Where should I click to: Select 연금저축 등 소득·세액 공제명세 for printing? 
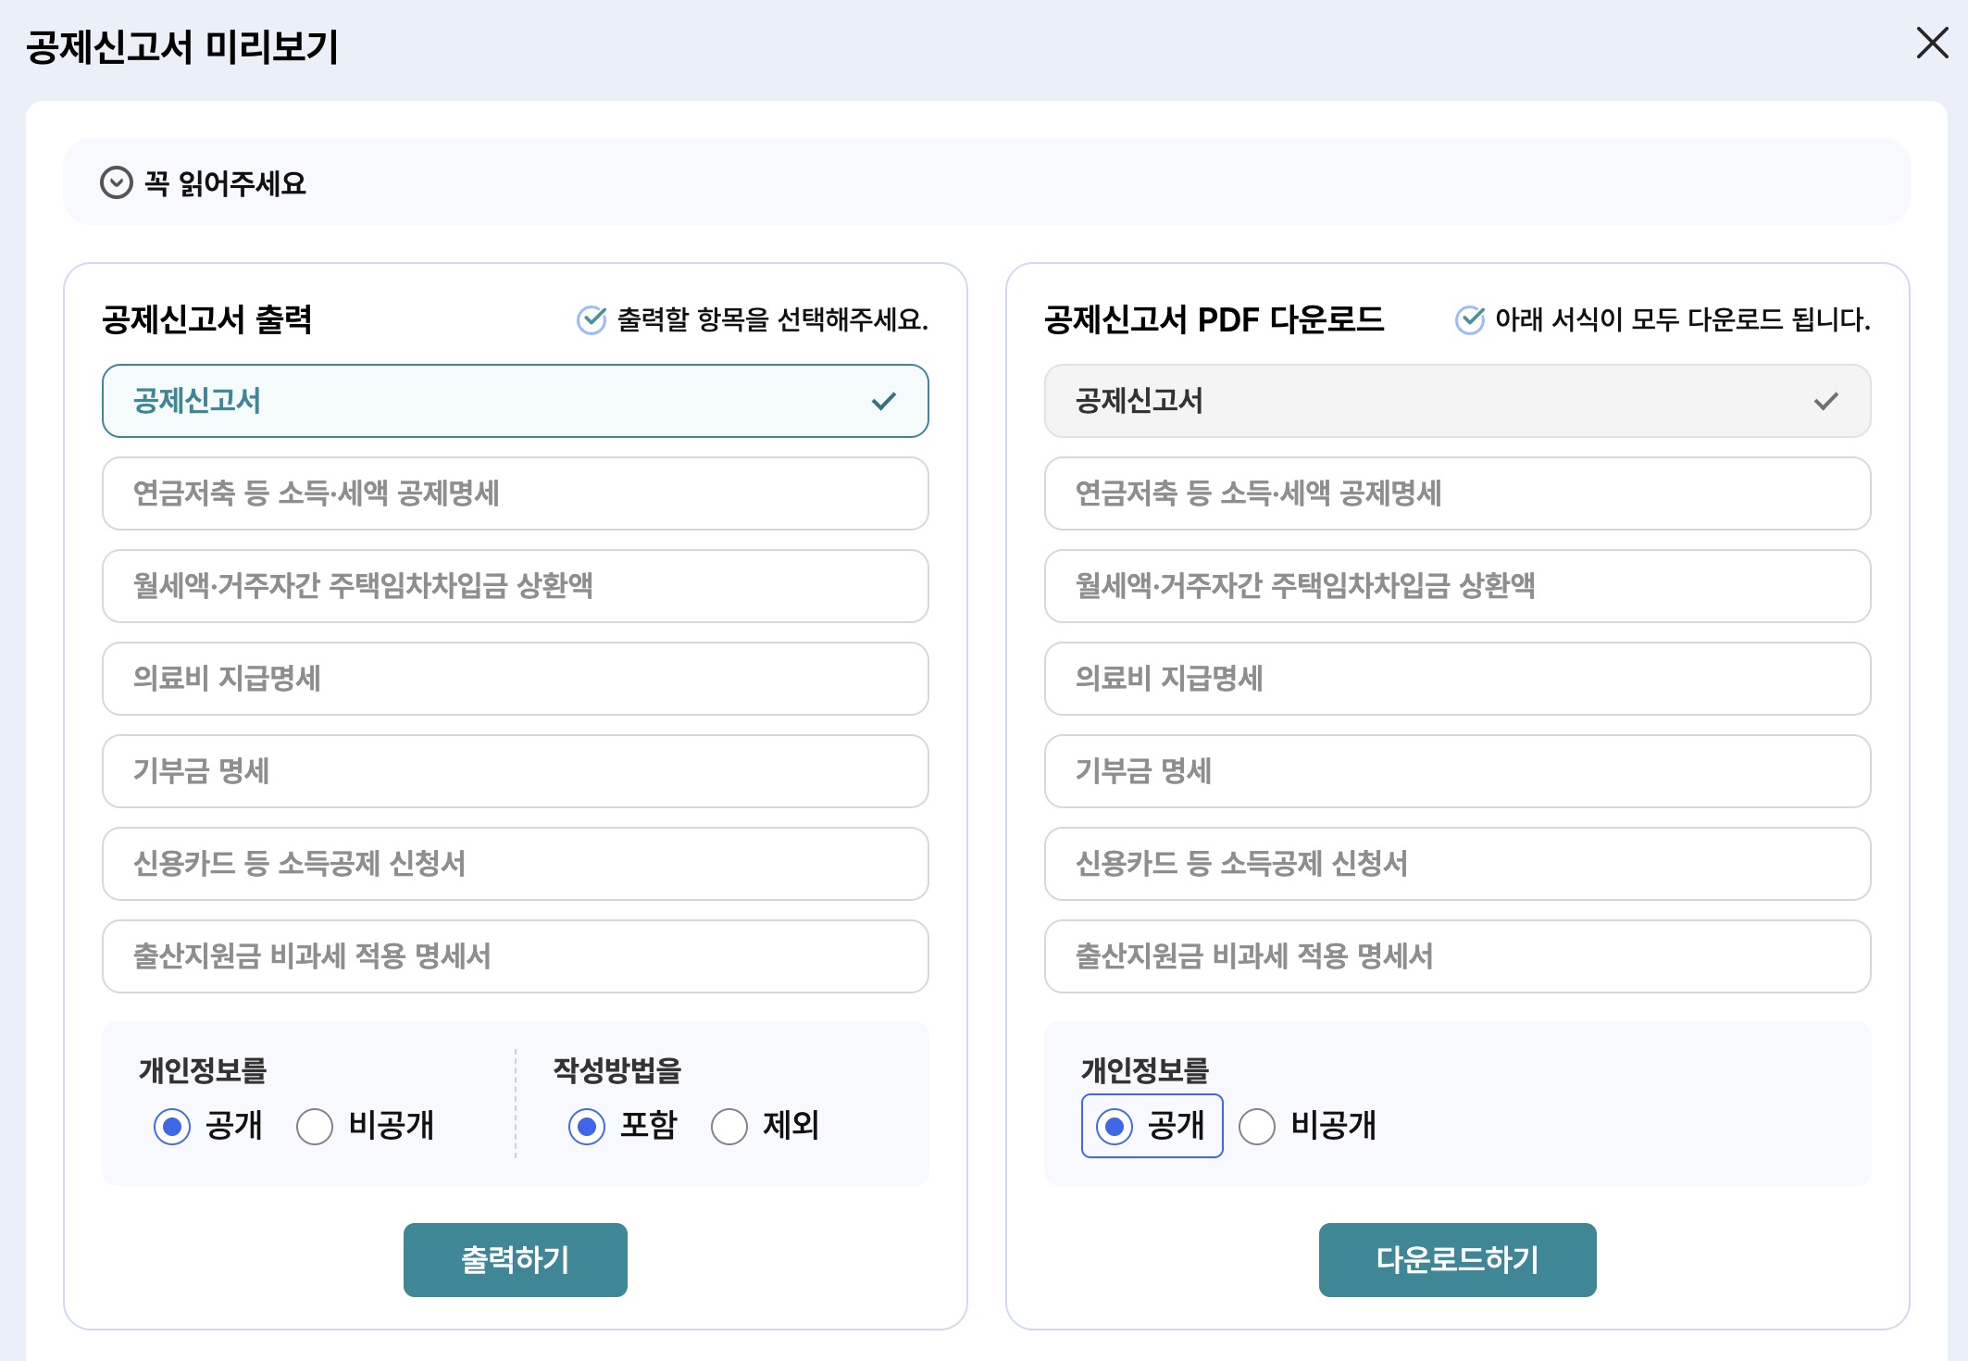[x=515, y=493]
